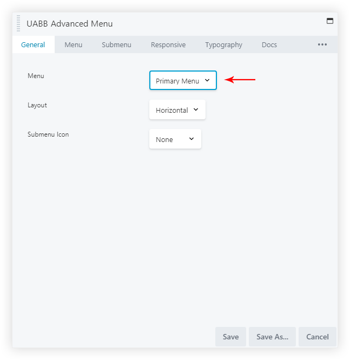This screenshot has width=350, height=360.
Task: Open the Submenu tab
Action: [116, 45]
